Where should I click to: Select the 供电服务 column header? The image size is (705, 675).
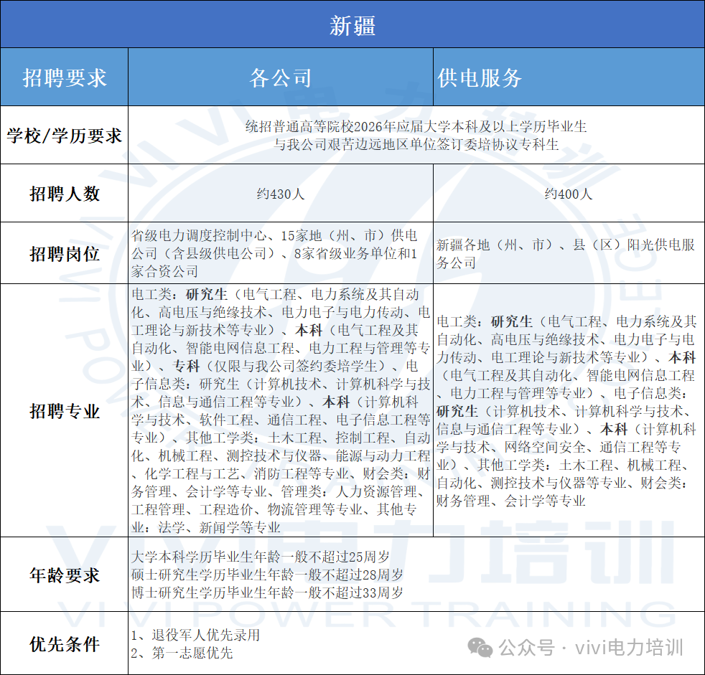coord(480,77)
